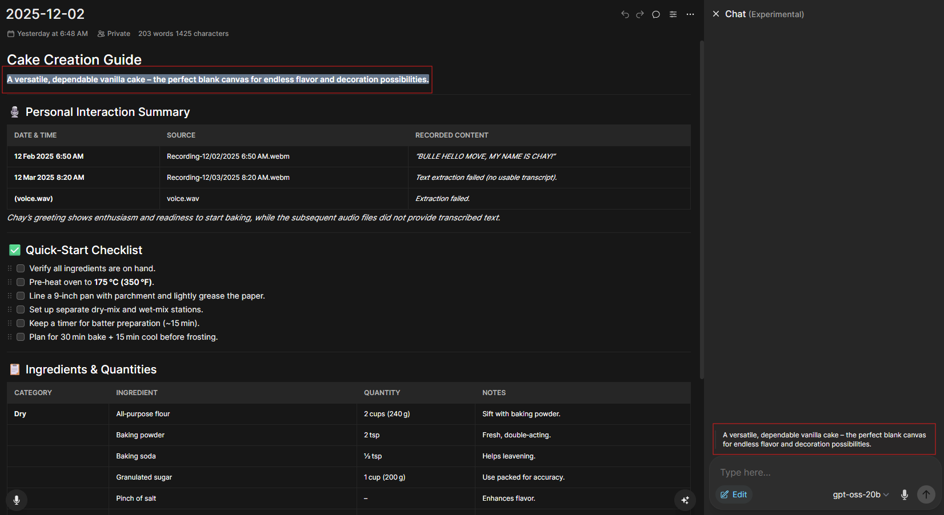The height and width of the screenshot is (515, 944).
Task: Tick the 'Pre-heat oven to 175 °C' checkbox
Action: [x=21, y=282]
